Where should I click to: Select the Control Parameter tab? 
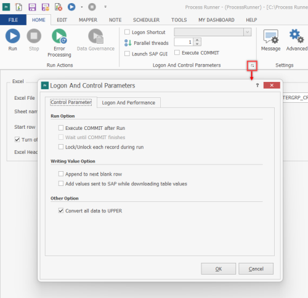click(x=71, y=102)
